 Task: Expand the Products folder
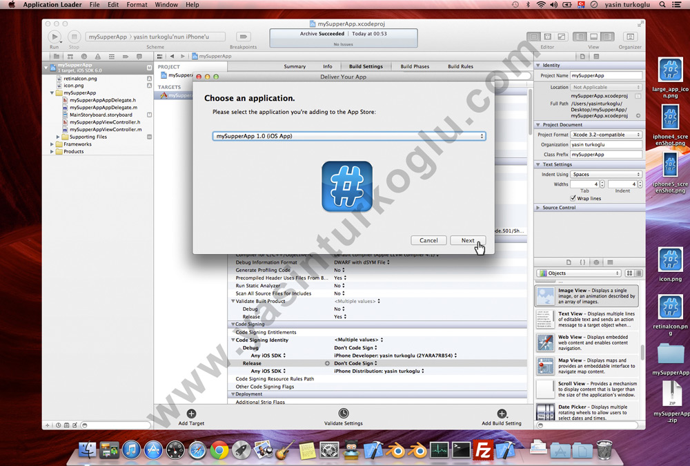[52, 151]
